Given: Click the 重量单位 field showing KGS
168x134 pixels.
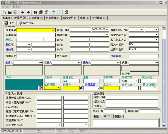Looking at the screenshot, I should click(x=71, y=81).
